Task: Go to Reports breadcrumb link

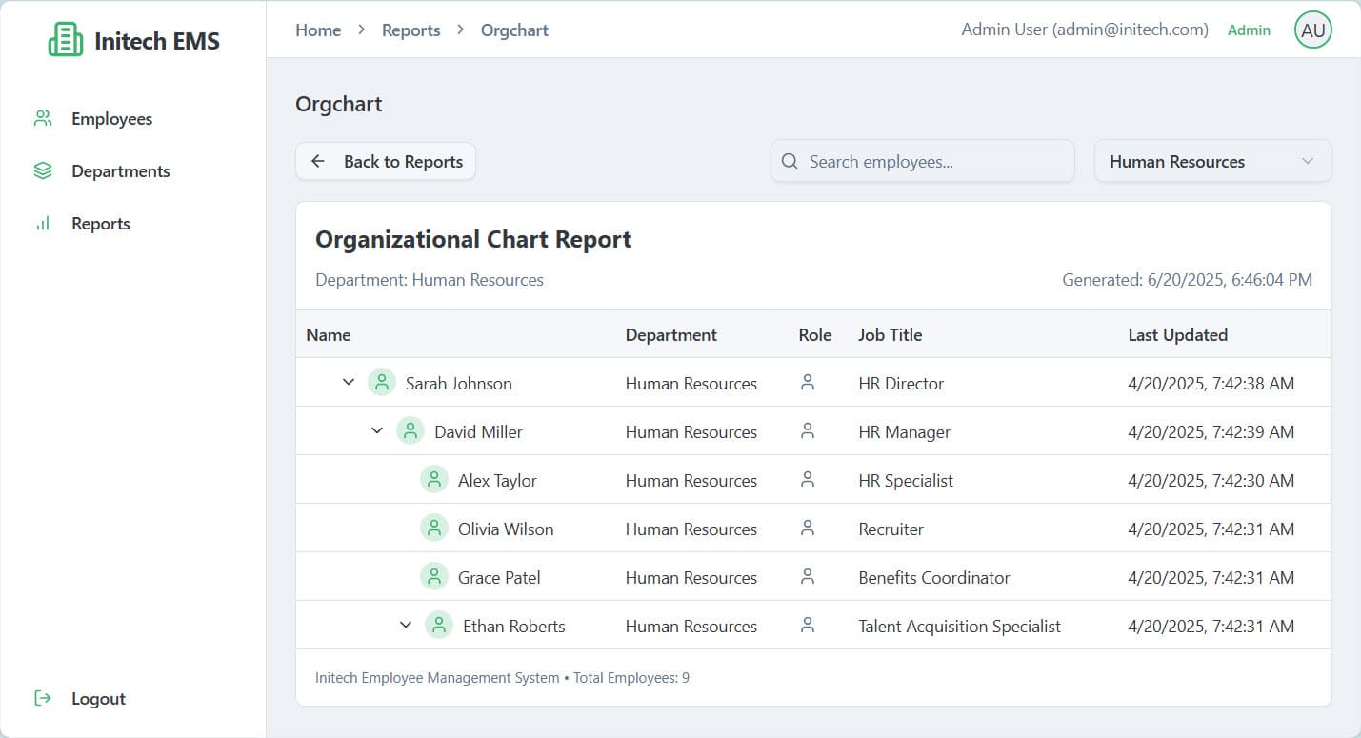Action: (x=410, y=30)
